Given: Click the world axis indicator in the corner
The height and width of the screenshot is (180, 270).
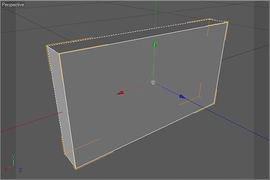Looking at the screenshot, I should pyautogui.click(x=13, y=164).
